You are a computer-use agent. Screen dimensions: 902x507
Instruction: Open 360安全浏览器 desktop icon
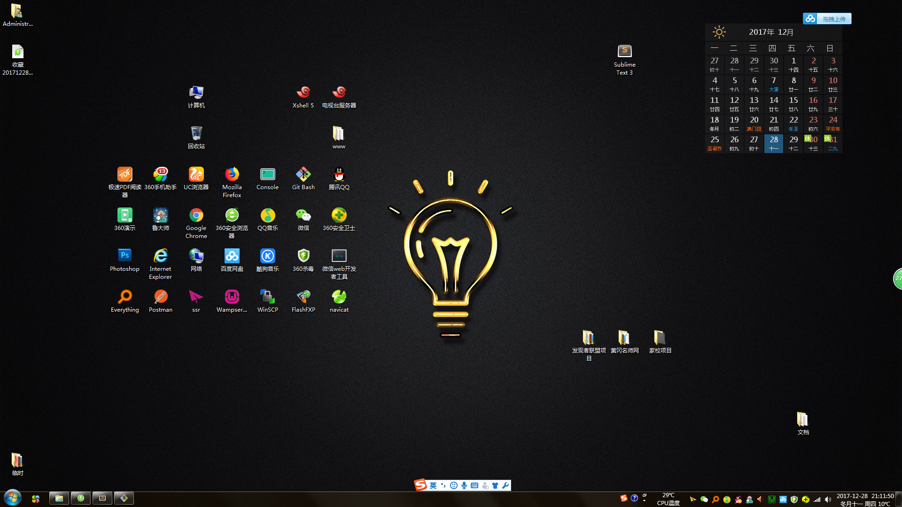tap(232, 223)
